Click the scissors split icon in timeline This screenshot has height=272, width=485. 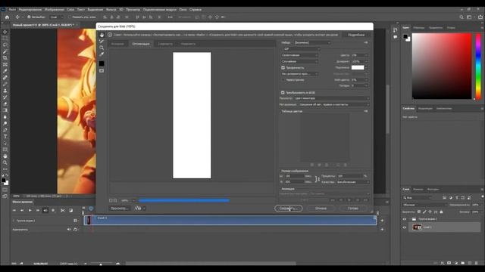pyautogui.click(x=62, y=210)
